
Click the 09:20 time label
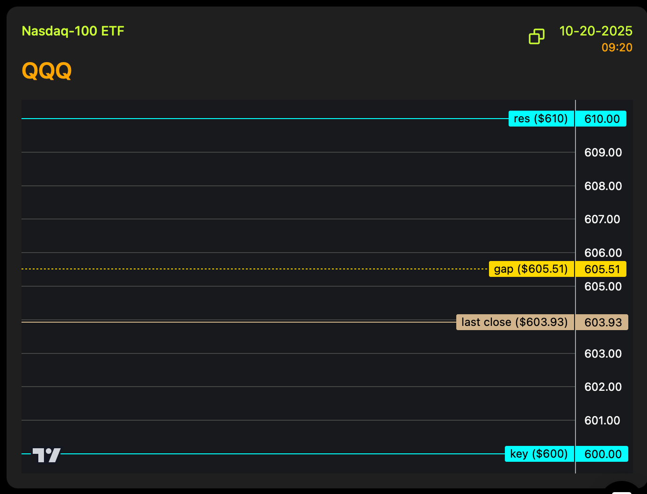coord(617,48)
